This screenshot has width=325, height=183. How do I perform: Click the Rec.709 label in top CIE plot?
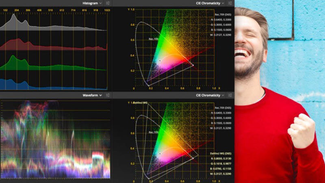point(153,39)
